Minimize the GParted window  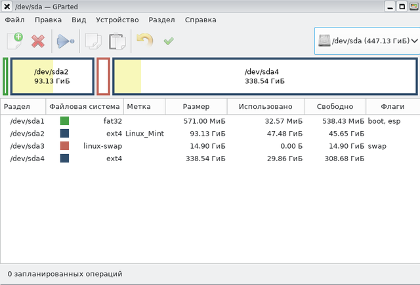pos(390,7)
